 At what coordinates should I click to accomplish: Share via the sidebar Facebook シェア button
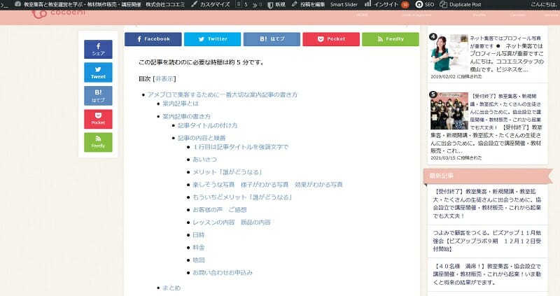tap(98, 49)
